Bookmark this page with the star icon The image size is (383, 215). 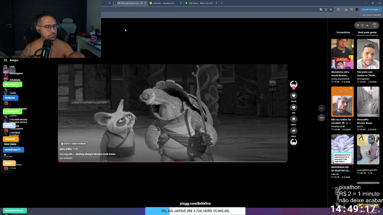[331, 9]
